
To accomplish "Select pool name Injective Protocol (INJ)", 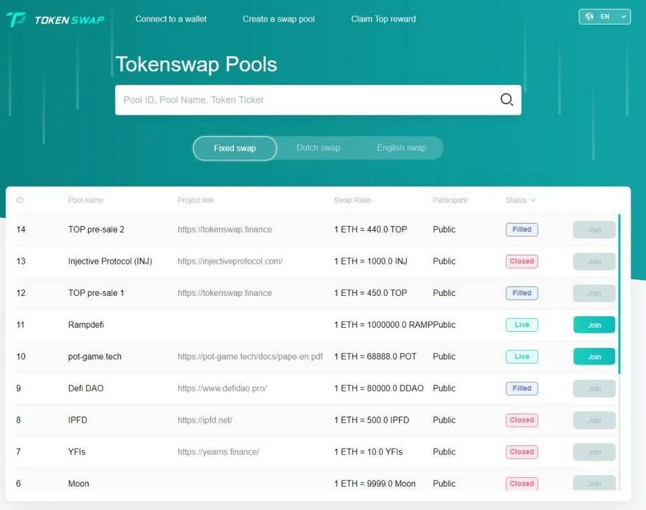I will click(x=110, y=261).
